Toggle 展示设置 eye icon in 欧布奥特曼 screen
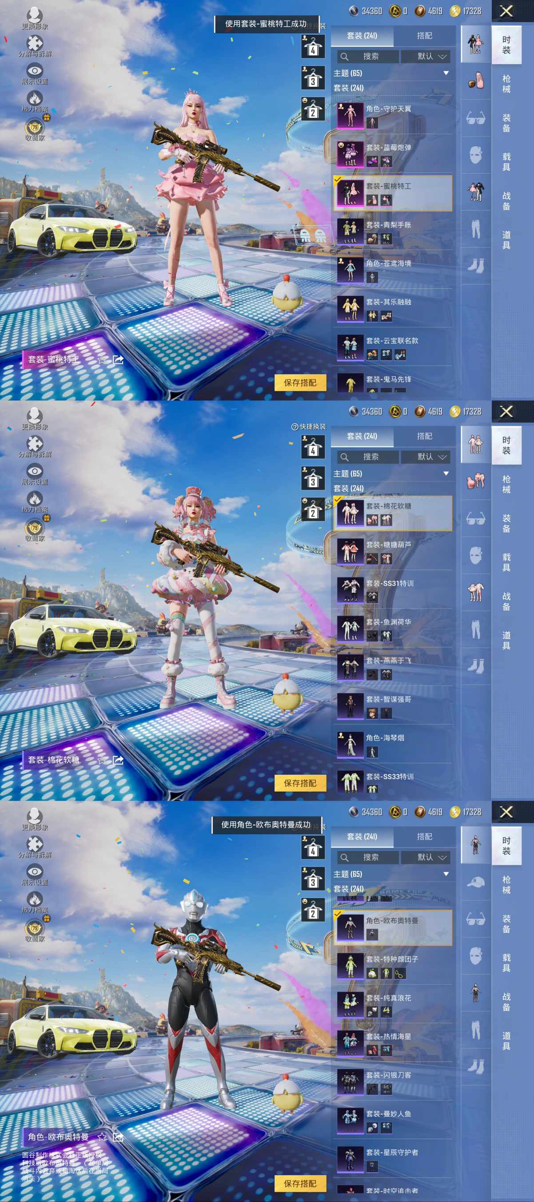 [x=35, y=871]
